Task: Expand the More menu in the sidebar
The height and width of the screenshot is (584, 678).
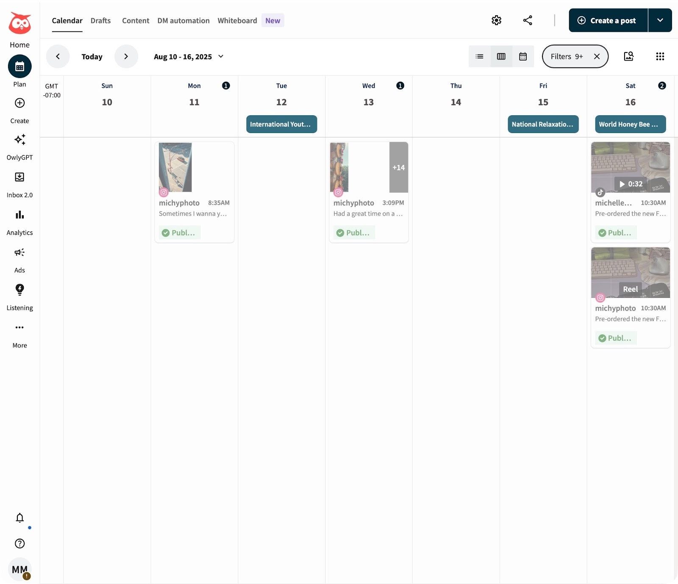Action: click(19, 334)
